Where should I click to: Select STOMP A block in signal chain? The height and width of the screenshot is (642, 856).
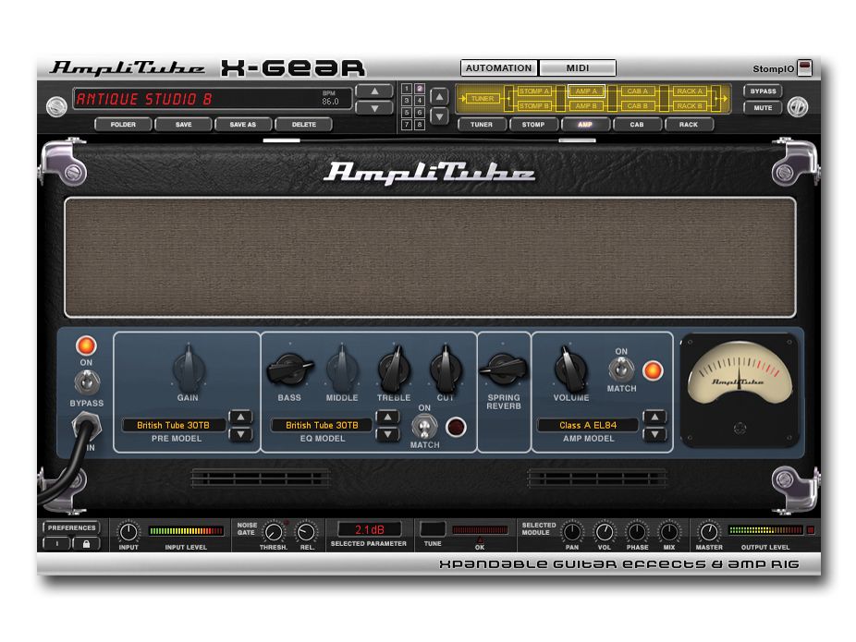pos(533,91)
